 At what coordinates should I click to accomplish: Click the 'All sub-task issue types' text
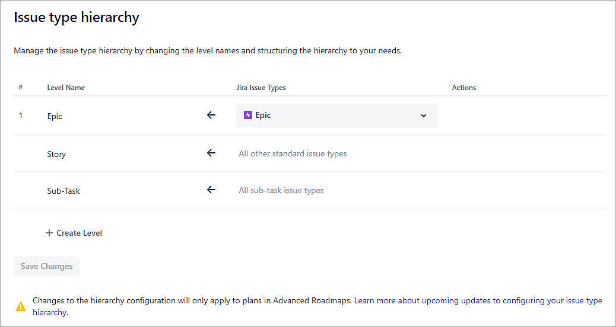click(x=281, y=191)
